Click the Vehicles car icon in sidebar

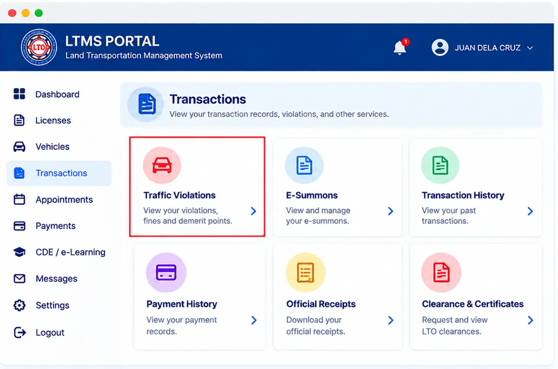(19, 146)
